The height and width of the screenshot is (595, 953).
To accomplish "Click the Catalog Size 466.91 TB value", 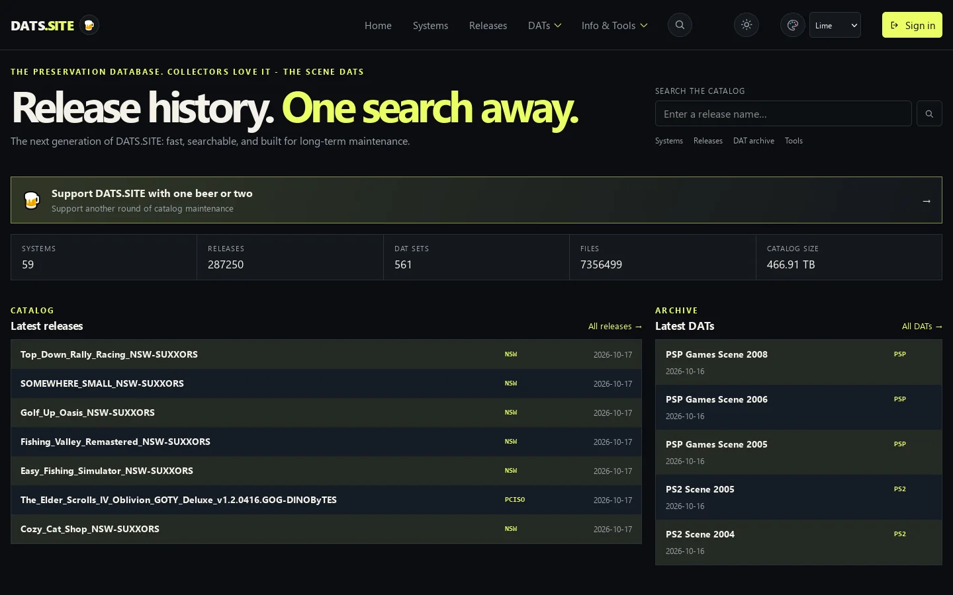I will pyautogui.click(x=791, y=264).
